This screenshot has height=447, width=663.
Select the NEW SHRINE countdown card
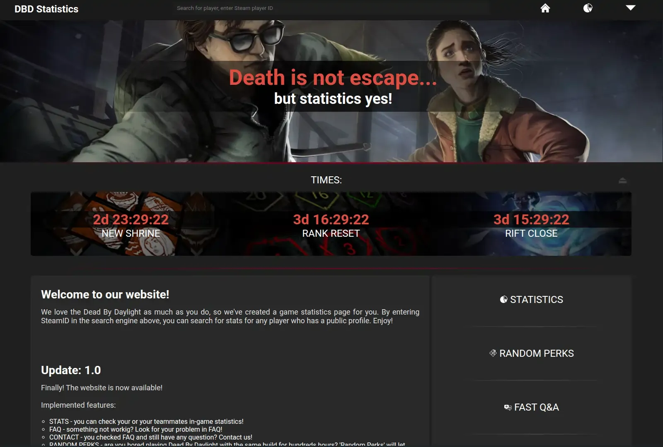pos(131,224)
